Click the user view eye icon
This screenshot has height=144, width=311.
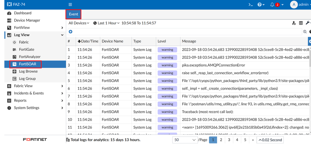294,23
